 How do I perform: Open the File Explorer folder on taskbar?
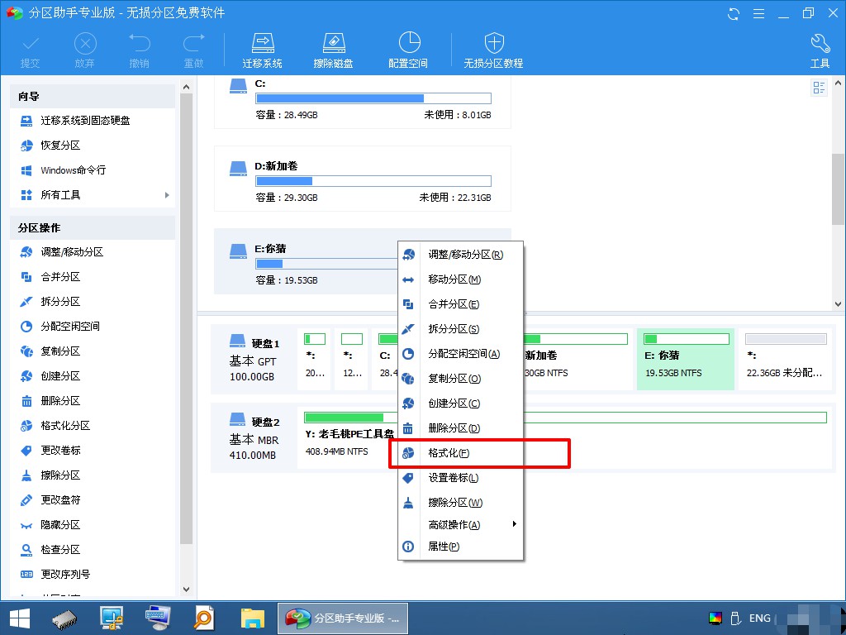click(x=253, y=618)
